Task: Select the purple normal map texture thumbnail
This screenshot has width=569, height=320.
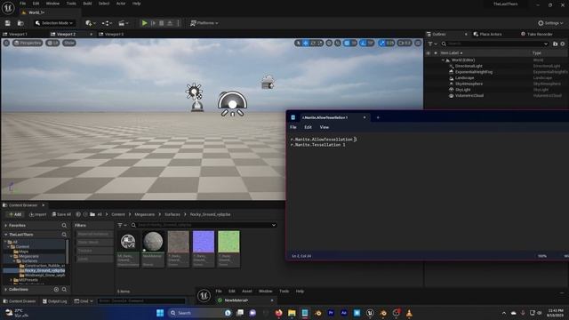Action: pos(204,242)
